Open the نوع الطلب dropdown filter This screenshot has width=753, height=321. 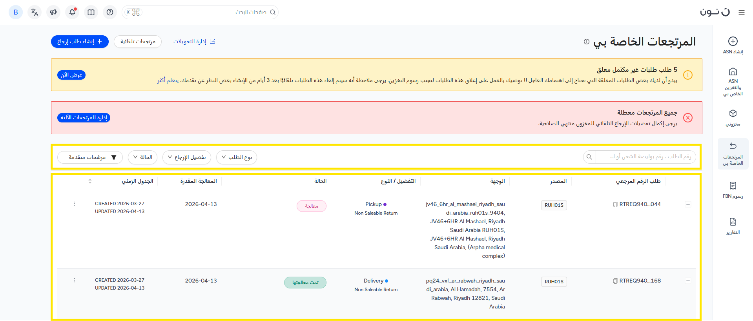(x=237, y=157)
